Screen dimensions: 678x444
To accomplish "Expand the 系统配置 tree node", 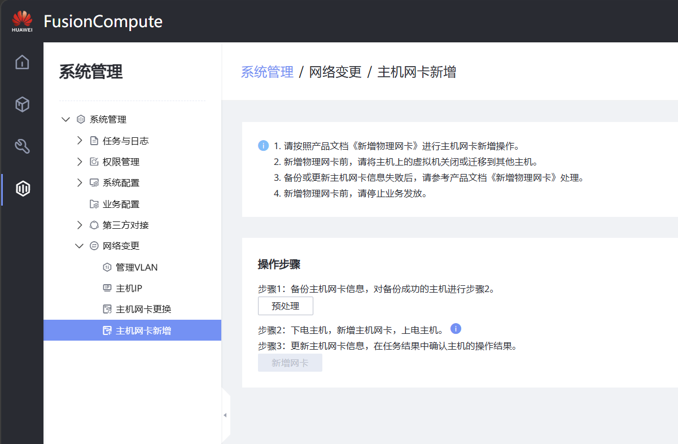I will [x=80, y=182].
